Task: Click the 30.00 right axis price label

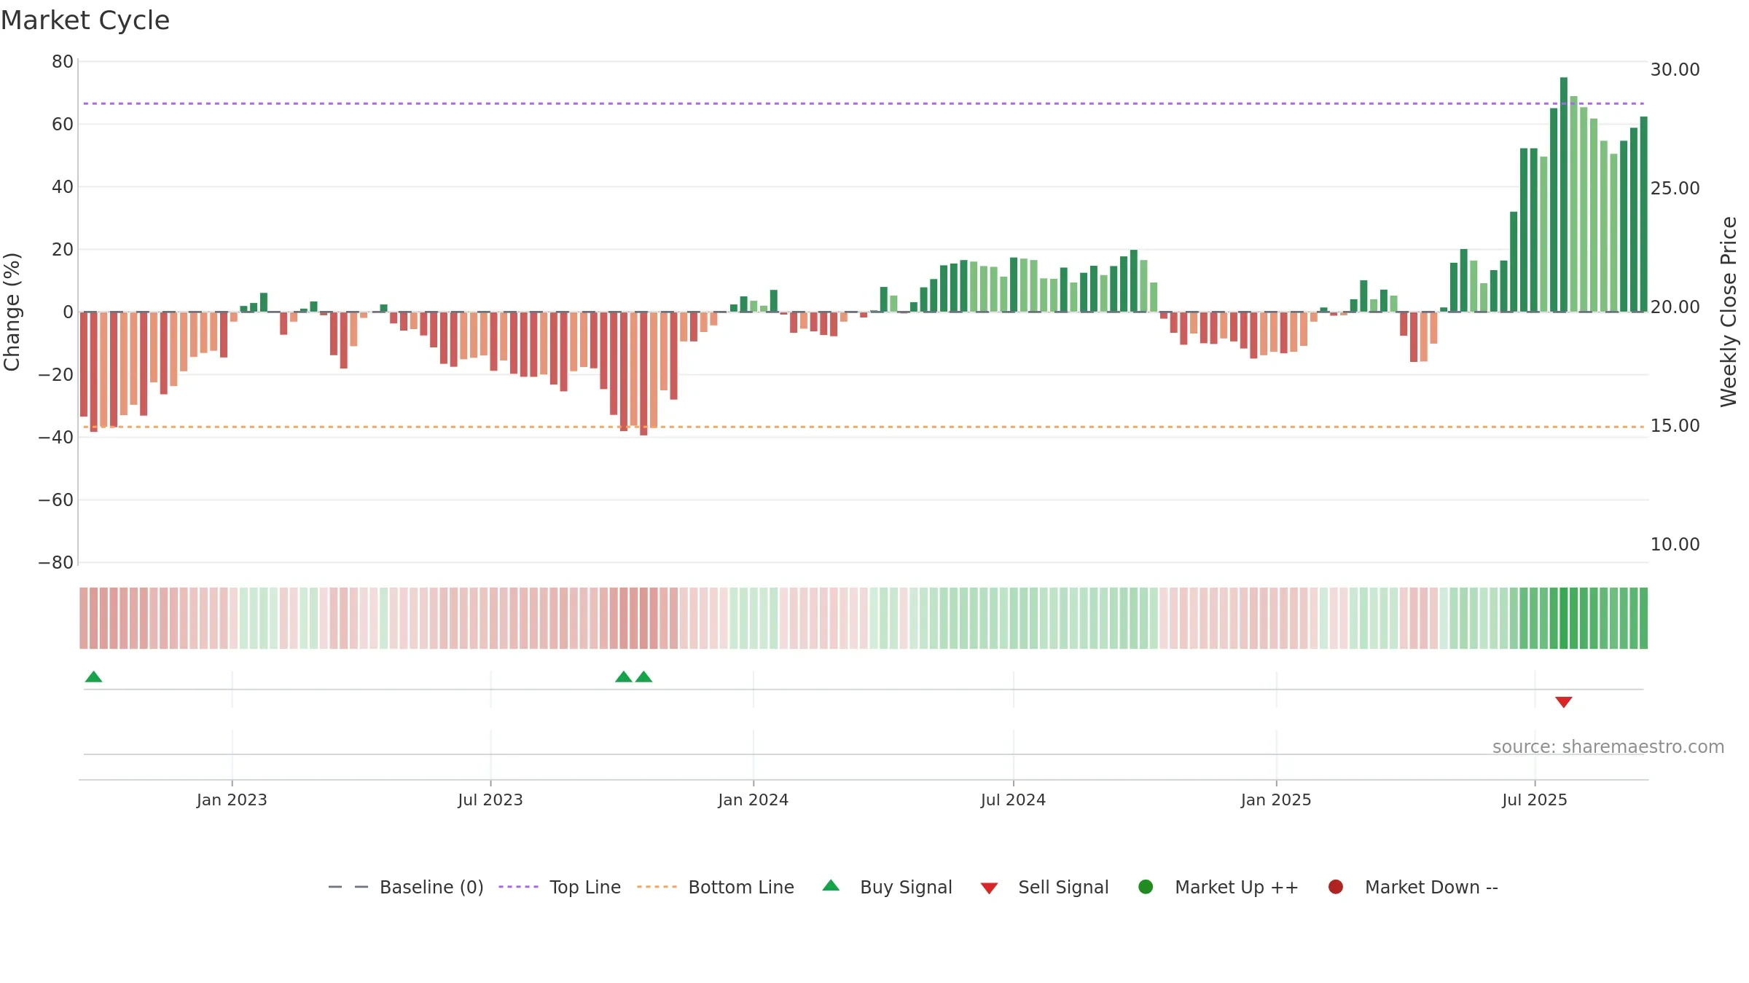Action: pyautogui.click(x=1675, y=70)
